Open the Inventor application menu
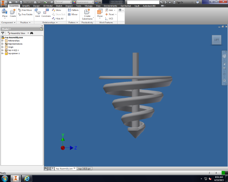 [3, 3]
